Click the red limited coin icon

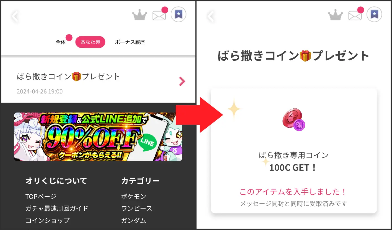click(x=294, y=120)
